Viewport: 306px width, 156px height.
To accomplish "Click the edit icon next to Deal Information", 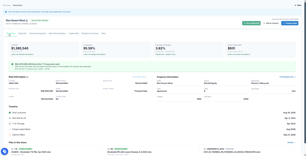I will point(27,77).
